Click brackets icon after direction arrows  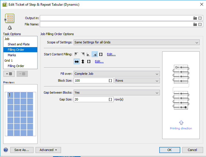pos(89,62)
